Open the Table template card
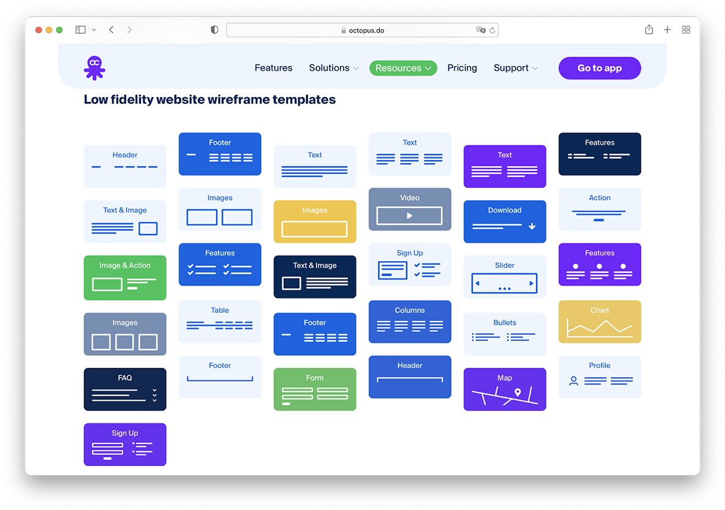725x510 pixels. click(x=220, y=322)
